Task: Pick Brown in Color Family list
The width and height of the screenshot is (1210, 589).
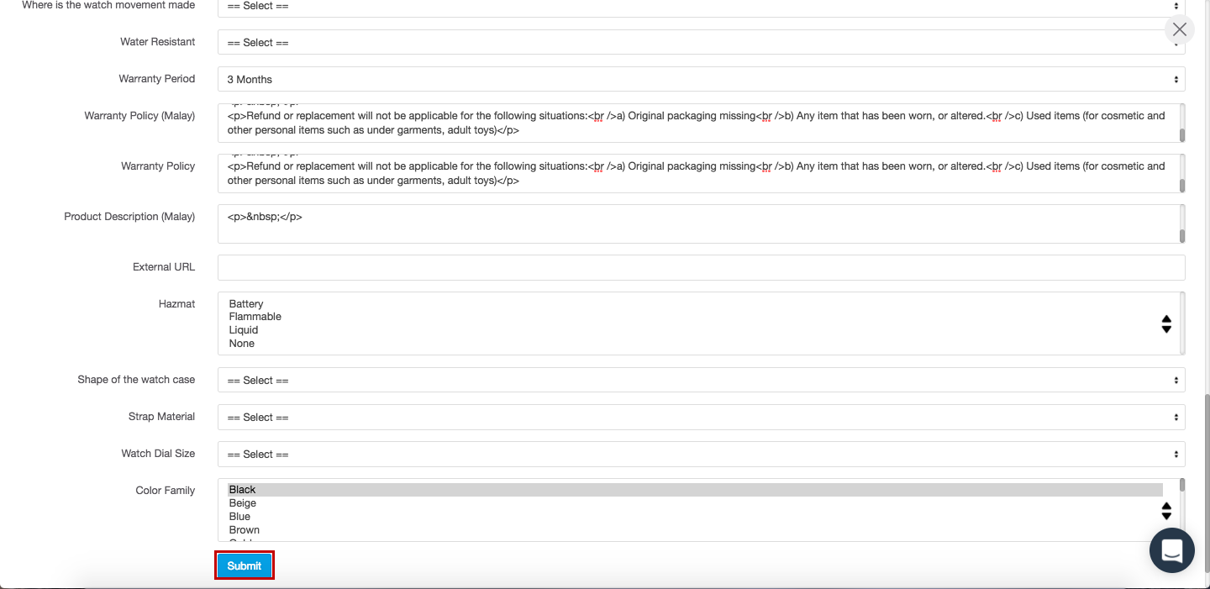Action: point(244,530)
